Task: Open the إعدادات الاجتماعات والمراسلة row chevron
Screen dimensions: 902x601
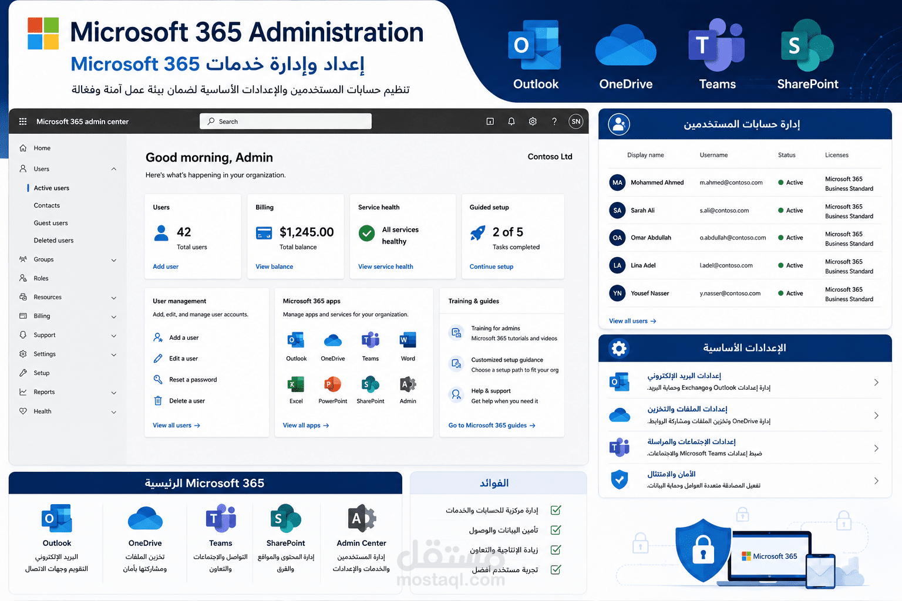Action: click(x=876, y=448)
